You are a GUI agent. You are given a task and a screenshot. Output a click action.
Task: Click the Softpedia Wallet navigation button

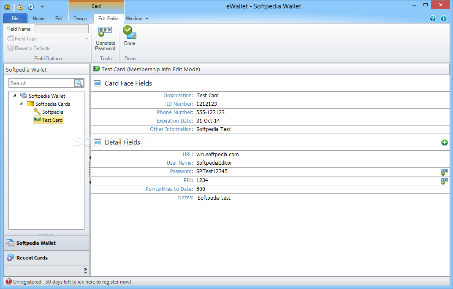(x=46, y=243)
